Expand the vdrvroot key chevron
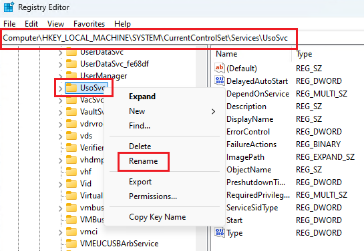The image size is (364, 251). tap(60, 125)
